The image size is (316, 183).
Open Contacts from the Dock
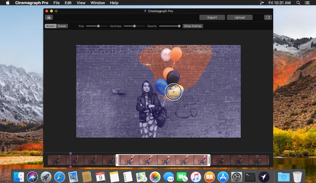tap(87, 177)
